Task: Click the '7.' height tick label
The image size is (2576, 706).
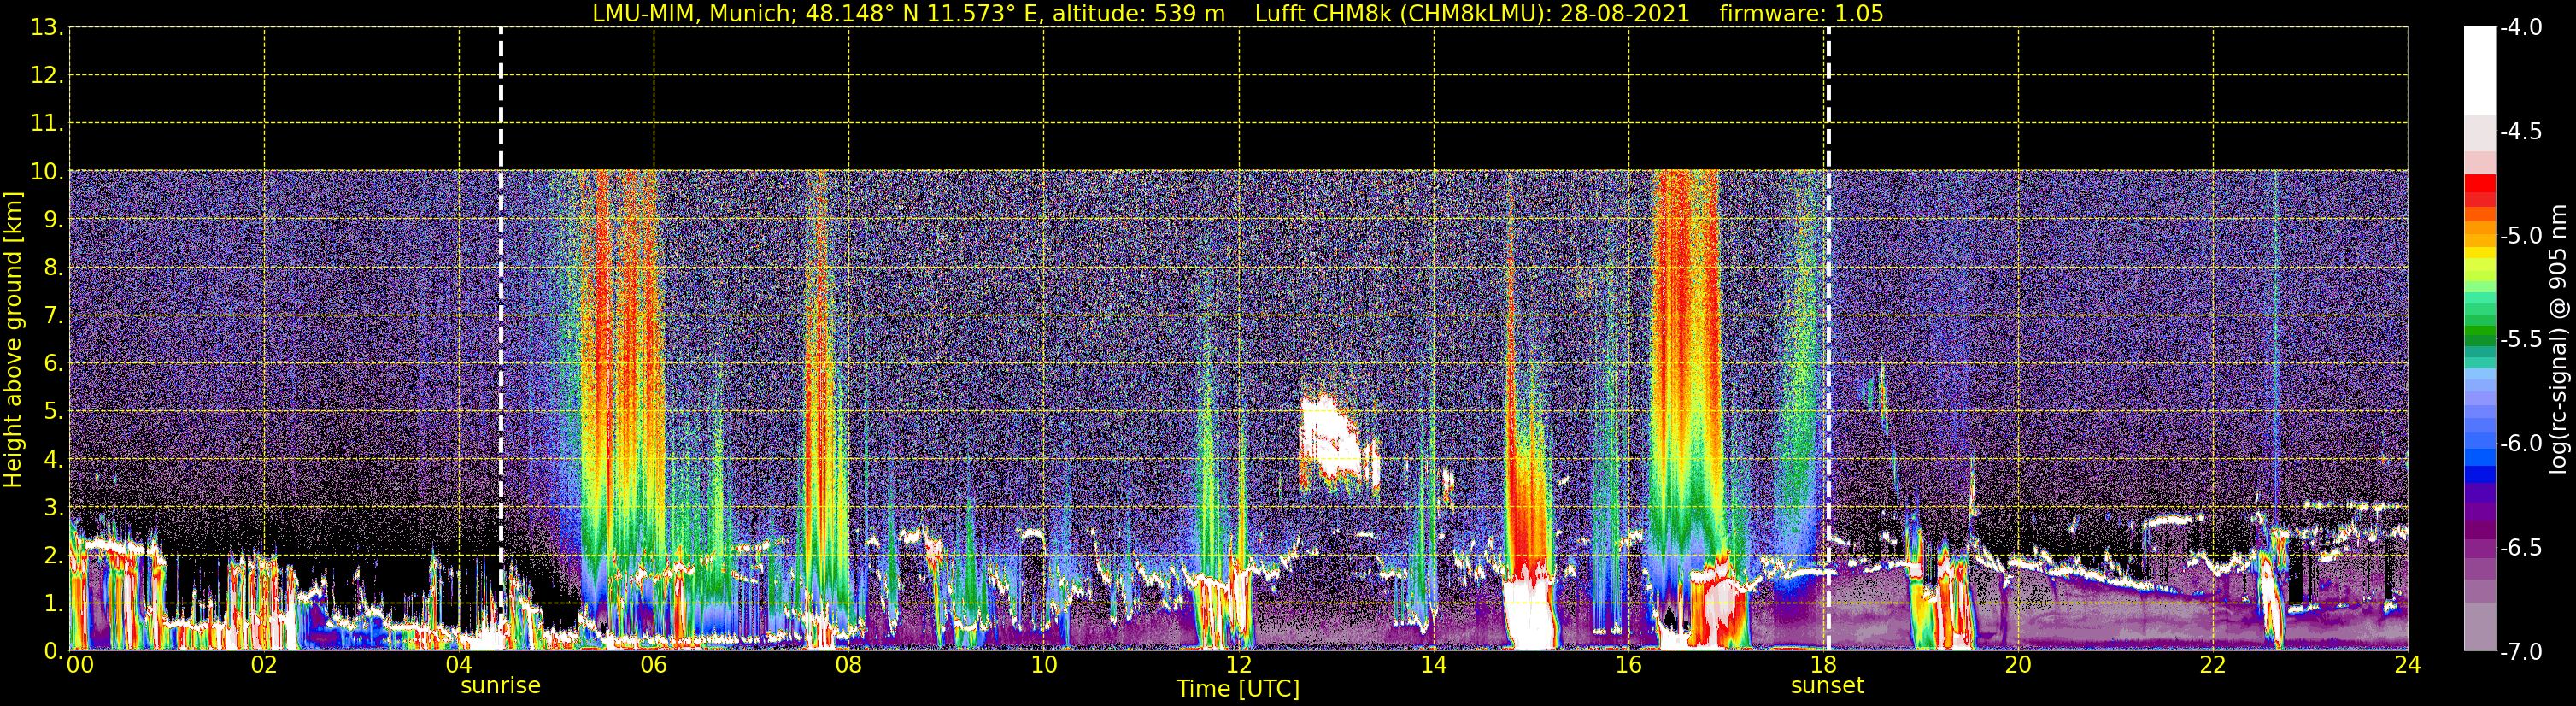Action: tap(53, 316)
